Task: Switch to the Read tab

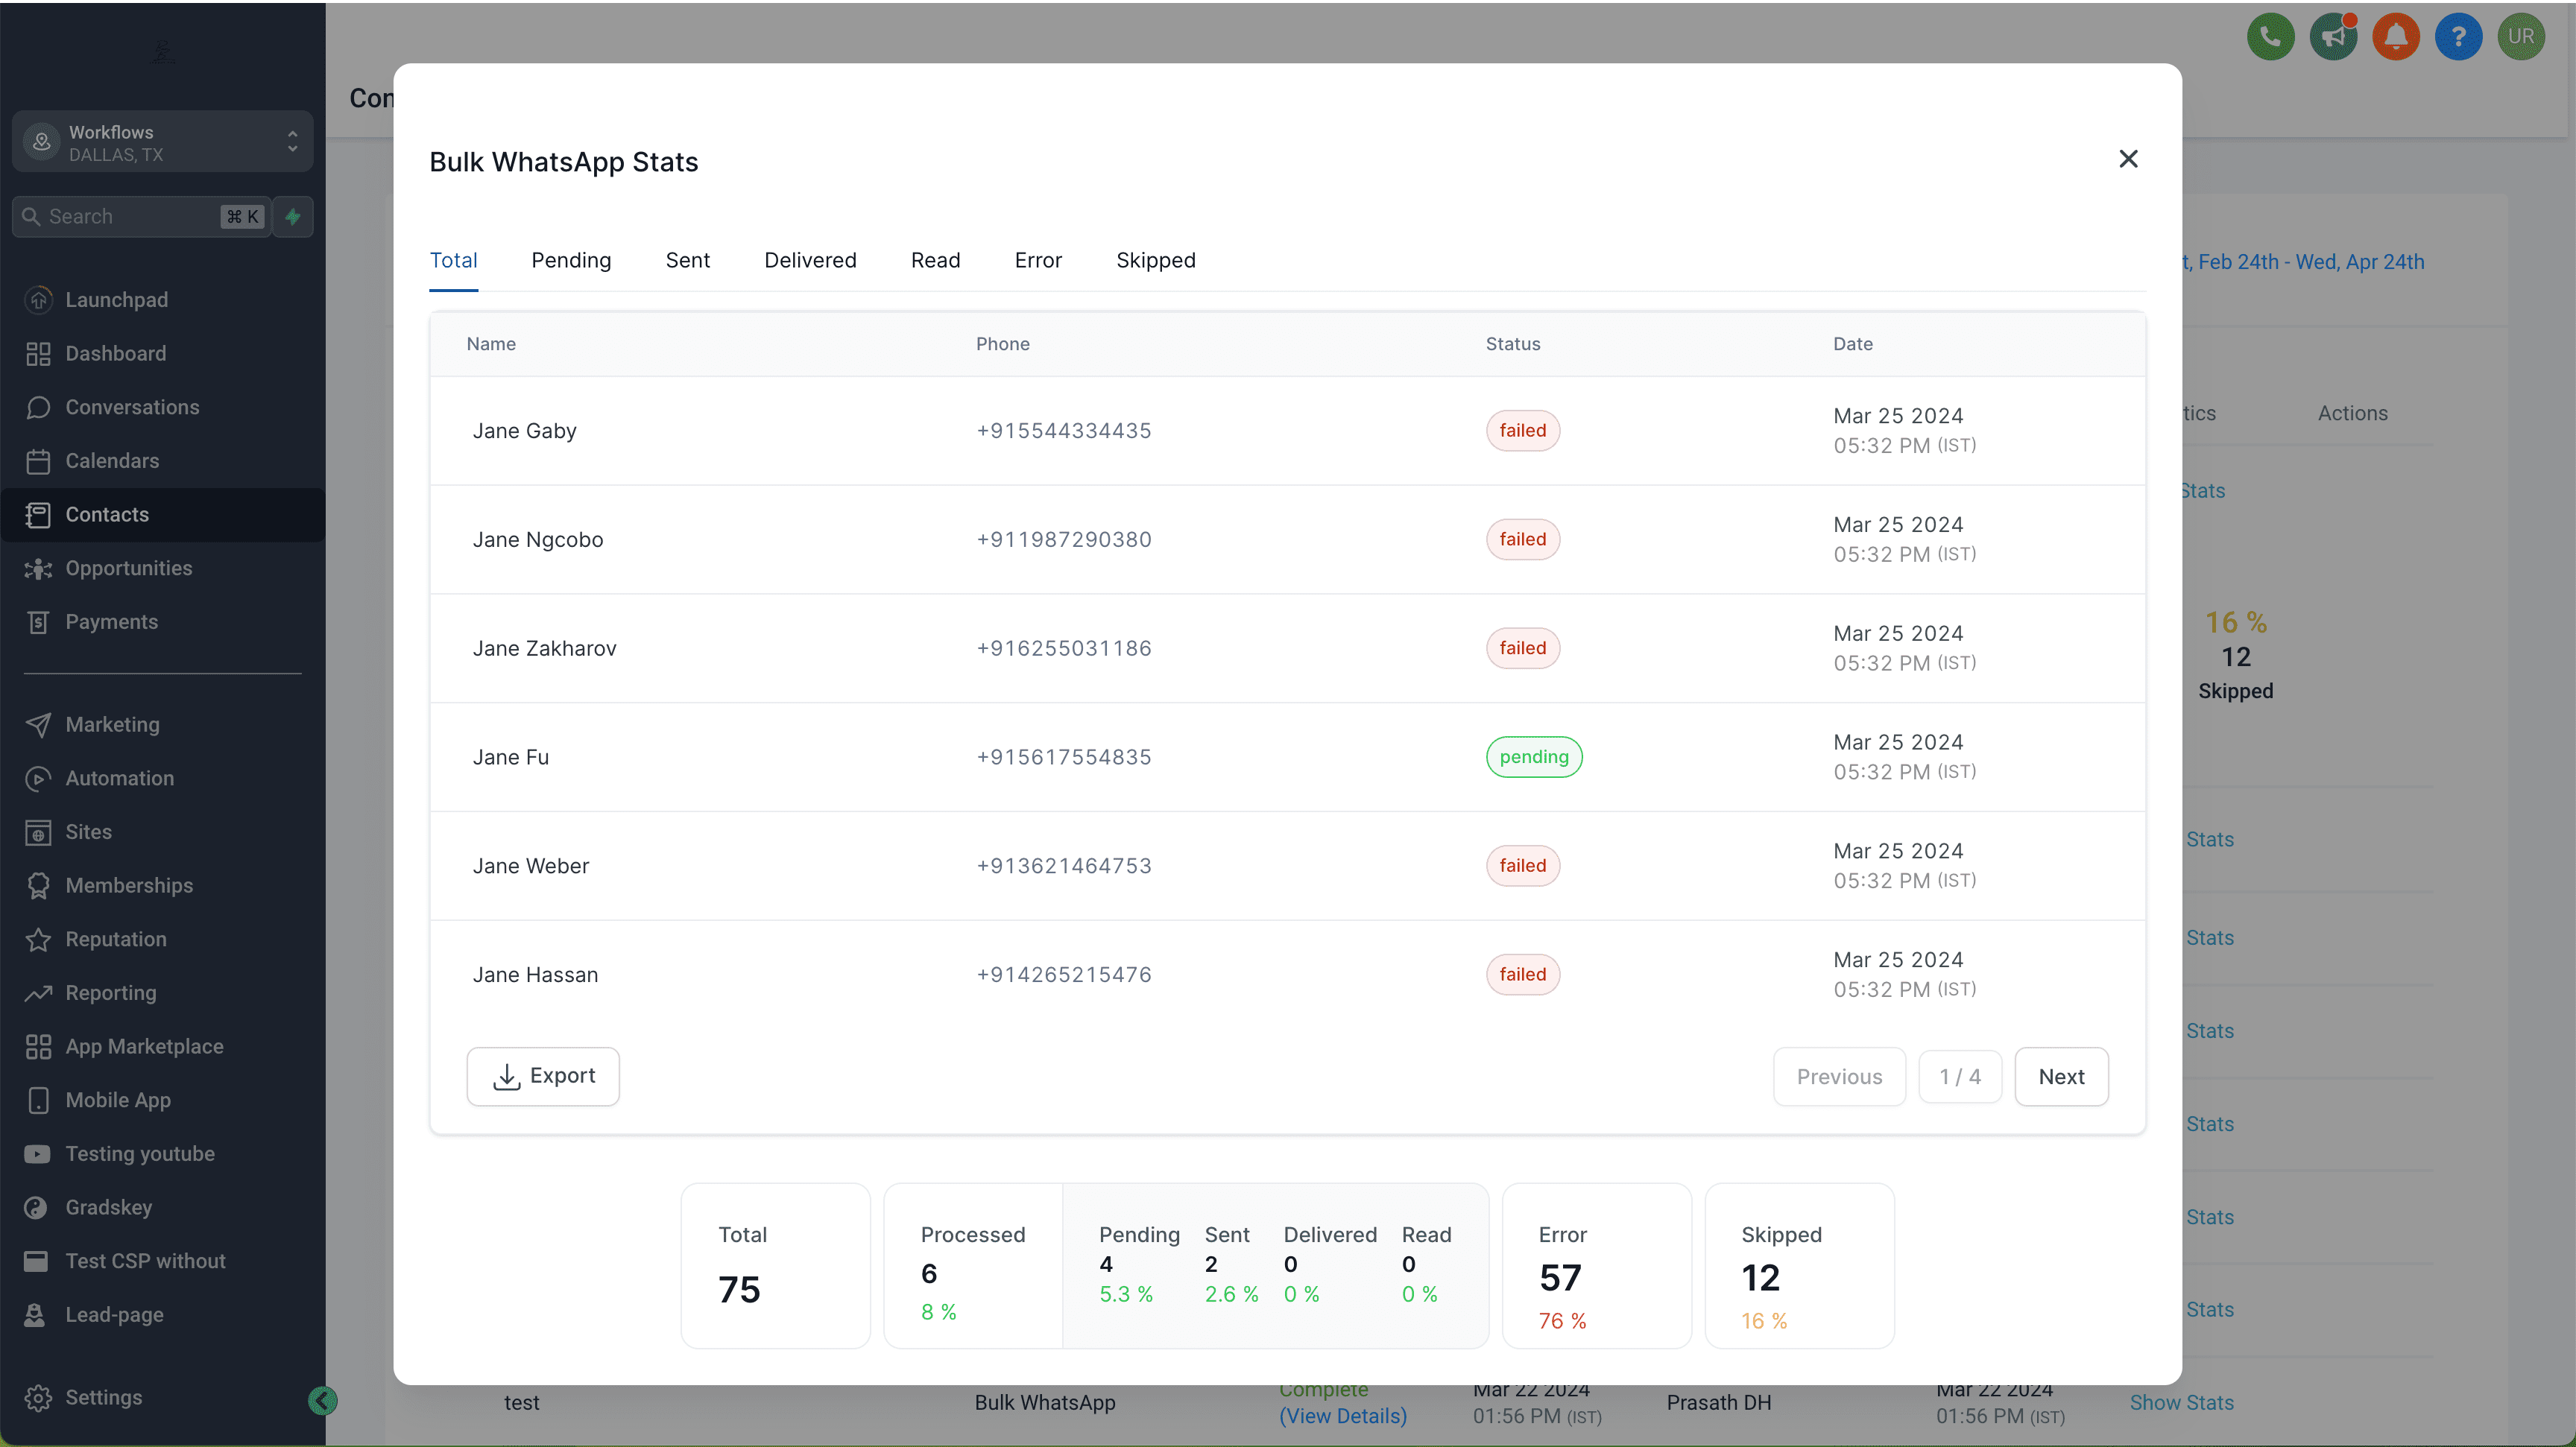Action: (935, 260)
